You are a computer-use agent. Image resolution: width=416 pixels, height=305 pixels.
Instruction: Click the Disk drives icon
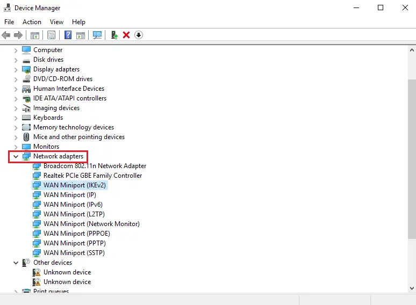26,60
